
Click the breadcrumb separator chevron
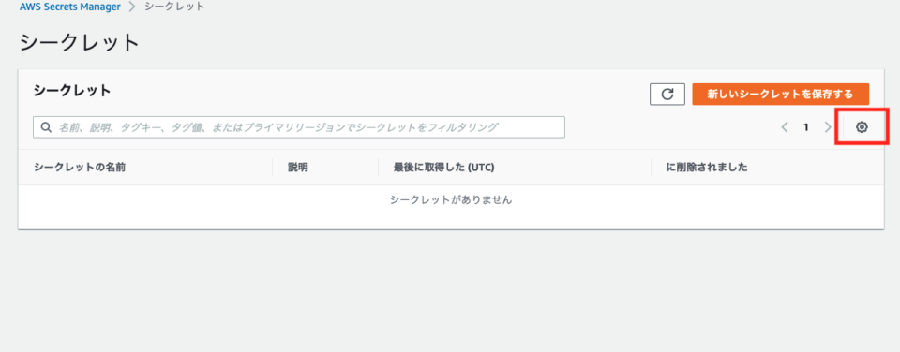(x=132, y=7)
